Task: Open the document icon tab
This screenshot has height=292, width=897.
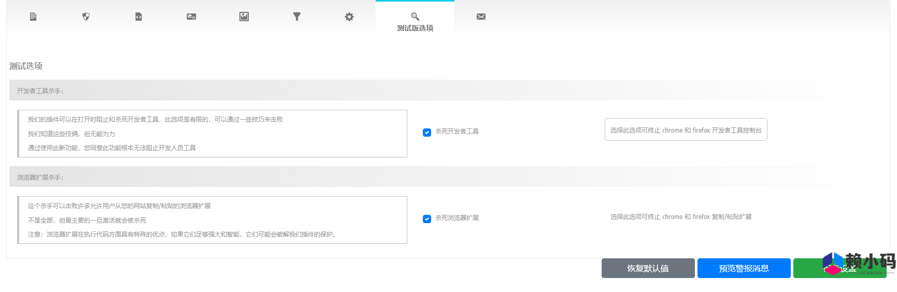Action: tap(33, 17)
